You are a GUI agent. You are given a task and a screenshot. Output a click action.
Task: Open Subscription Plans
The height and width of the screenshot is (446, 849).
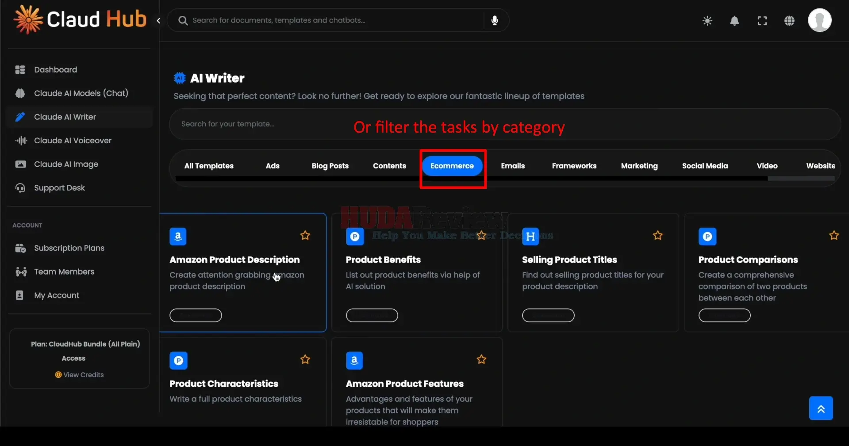80,248
